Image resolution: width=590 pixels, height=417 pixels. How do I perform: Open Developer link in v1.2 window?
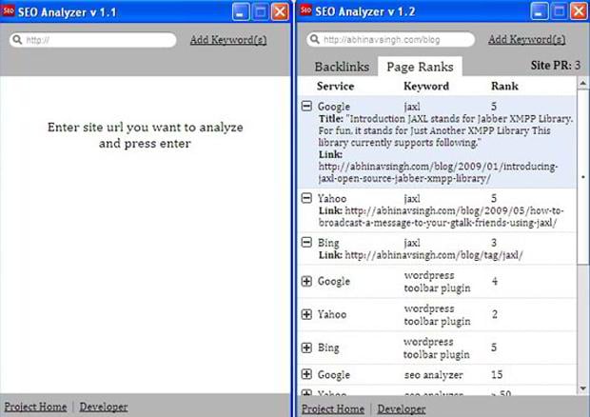pos(401,408)
